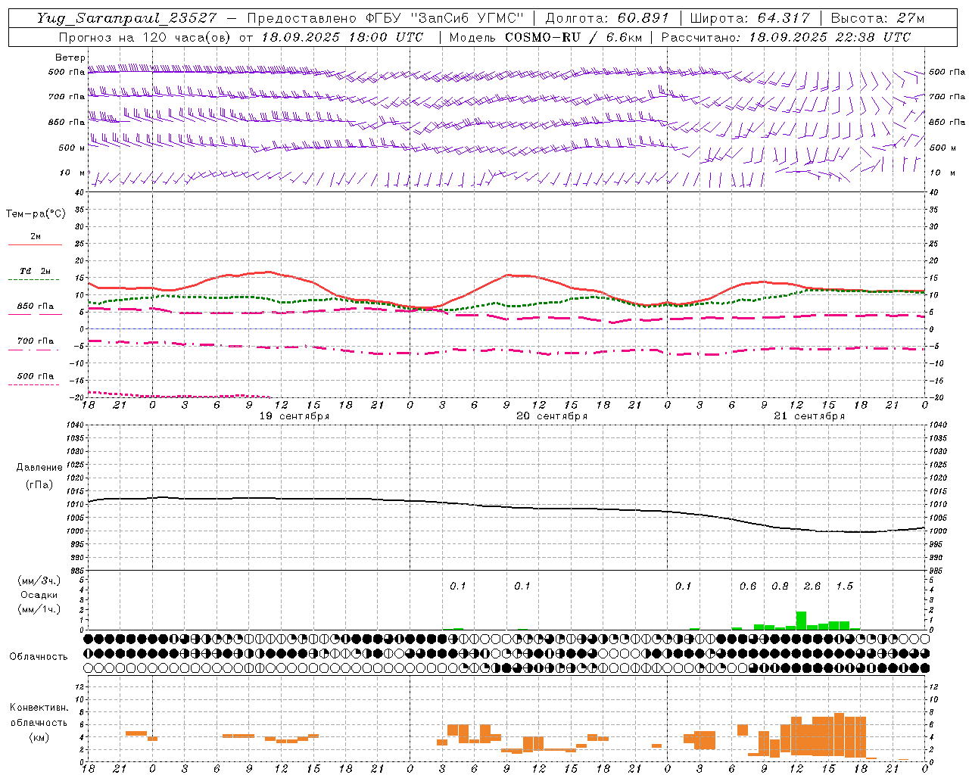Click the longitude value Долгота: 60.891
Image resolution: width=969 pixels, height=775 pixels.
(x=607, y=18)
